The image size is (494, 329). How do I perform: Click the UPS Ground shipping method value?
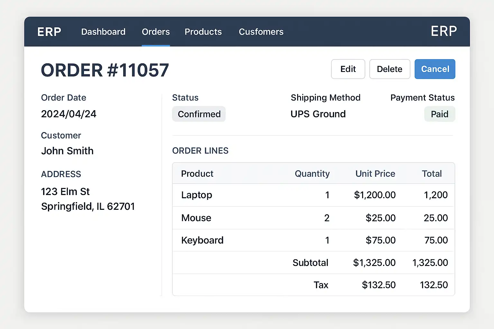pos(318,114)
